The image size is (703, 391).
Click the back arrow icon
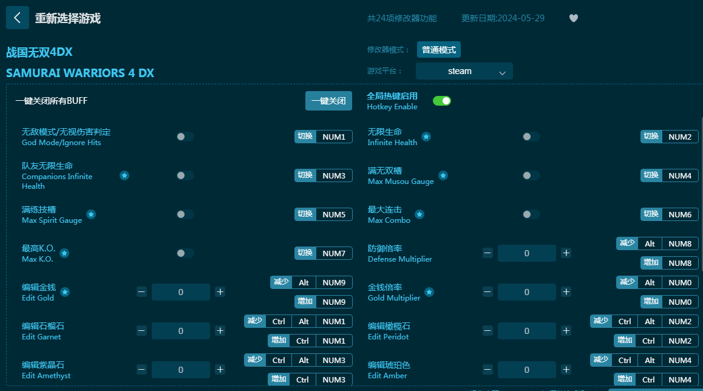18,18
